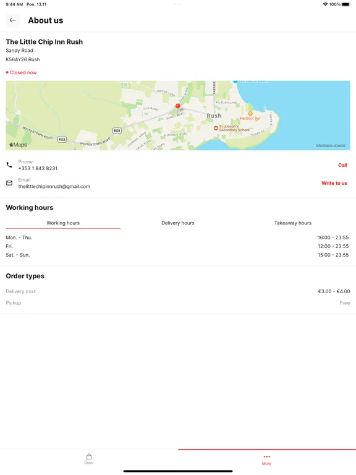This screenshot has height=475, width=356.
Task: Check the Wi-Fi status icon
Action: point(325,4)
